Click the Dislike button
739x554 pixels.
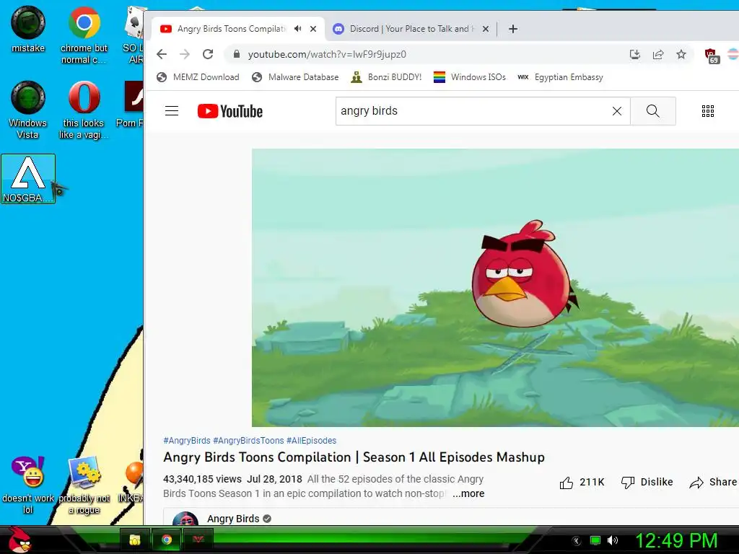[647, 483]
